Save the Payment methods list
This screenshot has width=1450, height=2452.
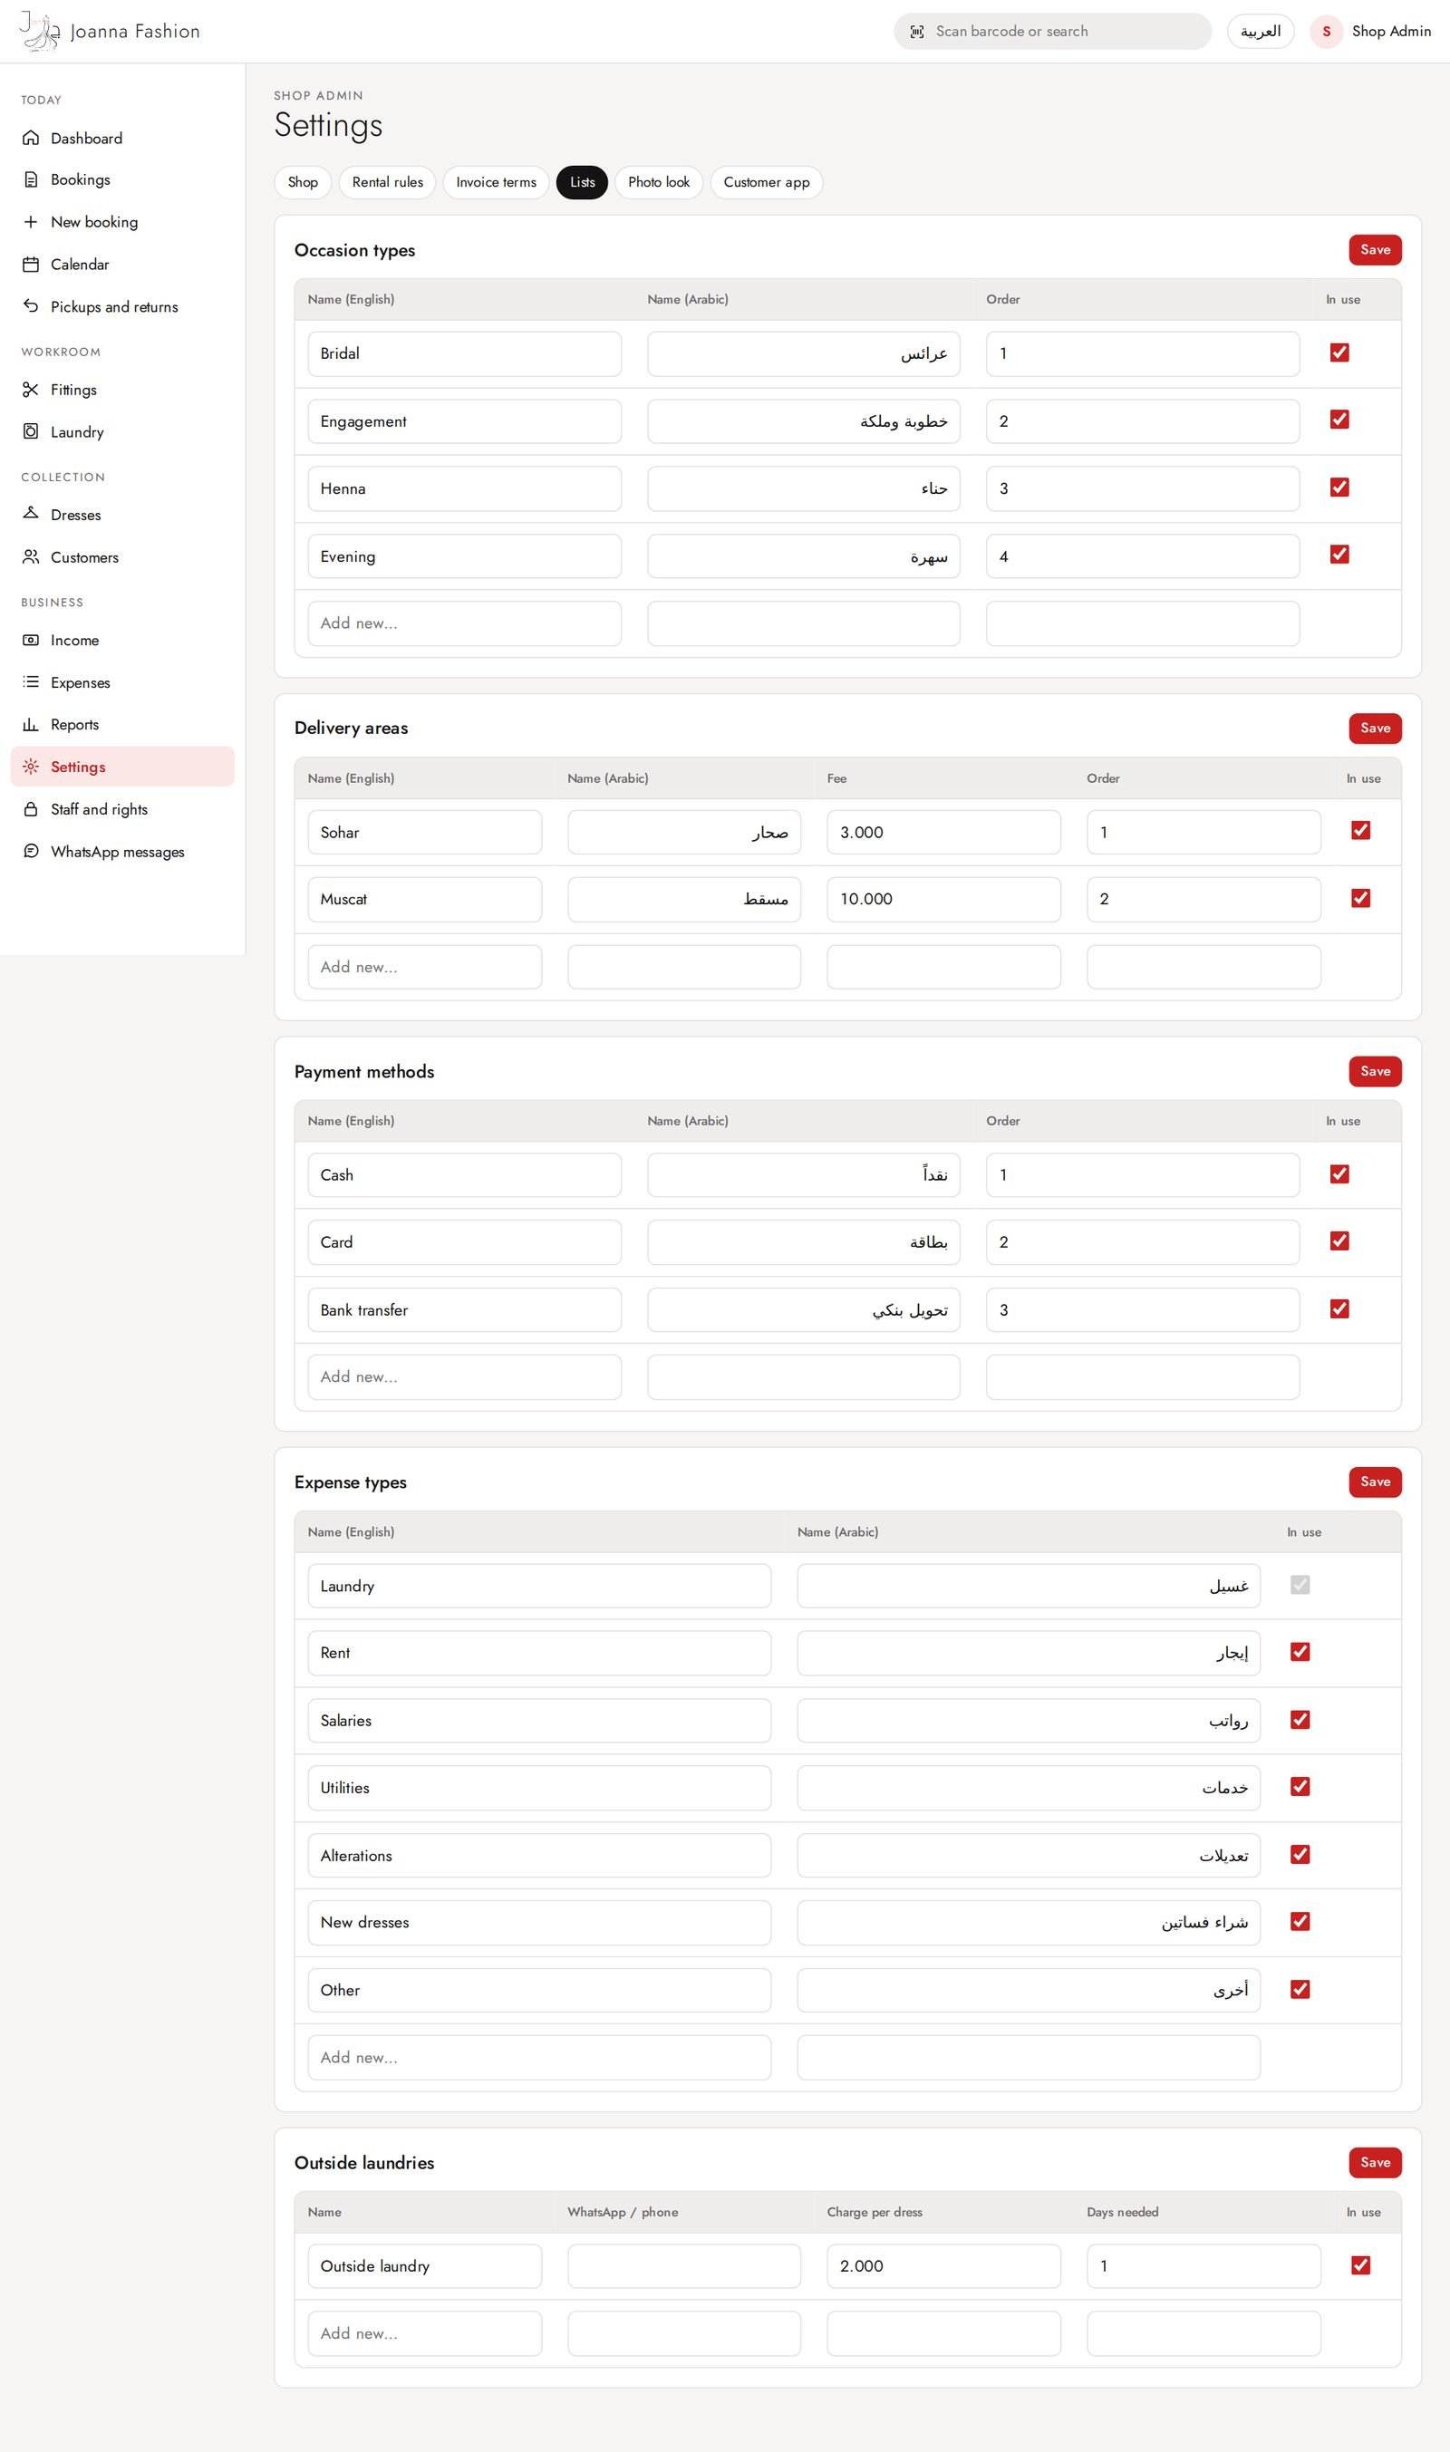[1375, 1072]
